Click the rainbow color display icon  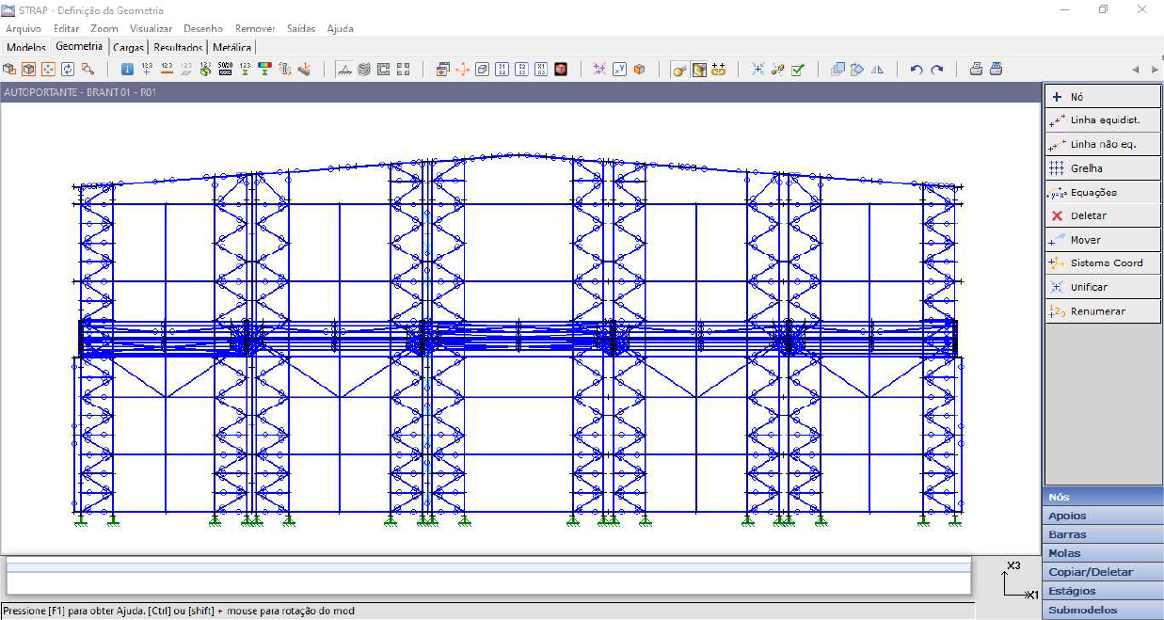tap(264, 69)
